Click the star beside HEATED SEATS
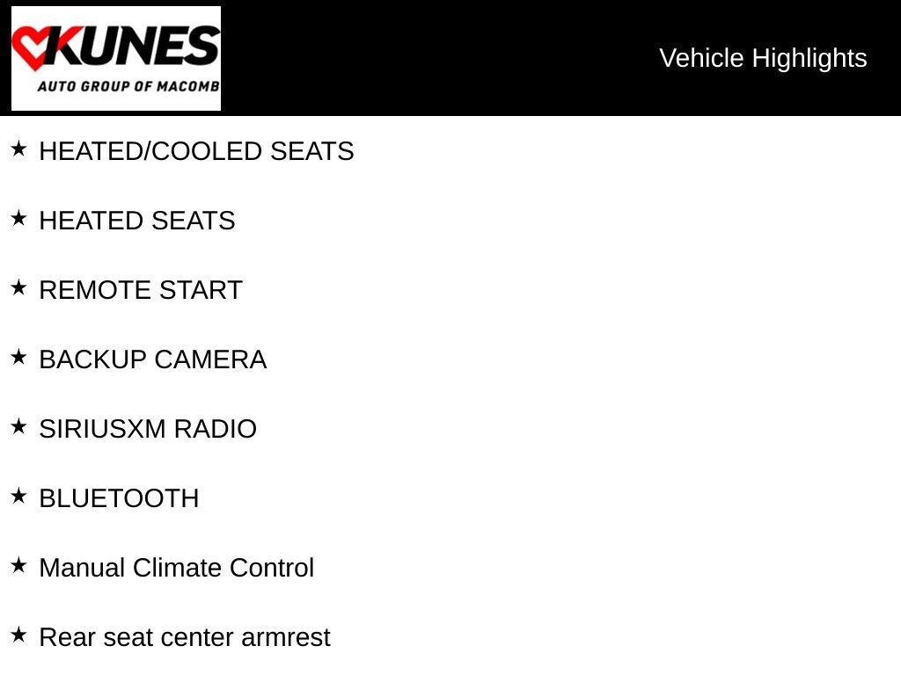The height and width of the screenshot is (675, 901). tap(18, 218)
